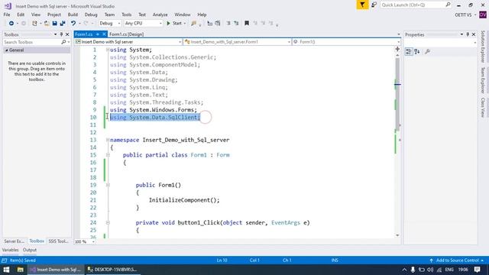This screenshot has height=275, width=489.
Task: Close the Properties panel
Action: (x=474, y=34)
